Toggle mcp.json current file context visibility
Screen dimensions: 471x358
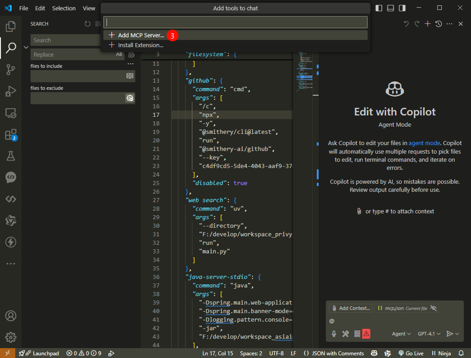pyautogui.click(x=433, y=308)
